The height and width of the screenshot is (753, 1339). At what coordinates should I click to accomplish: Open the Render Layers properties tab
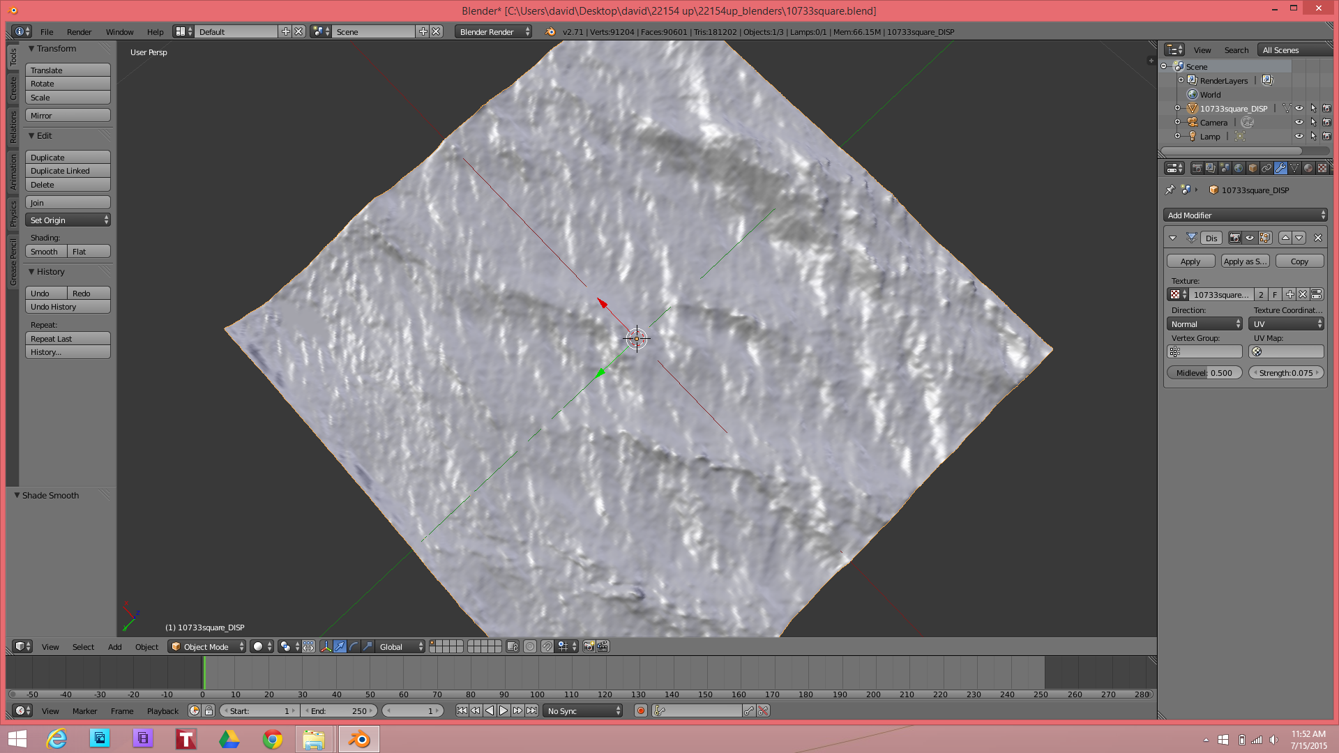[1211, 168]
